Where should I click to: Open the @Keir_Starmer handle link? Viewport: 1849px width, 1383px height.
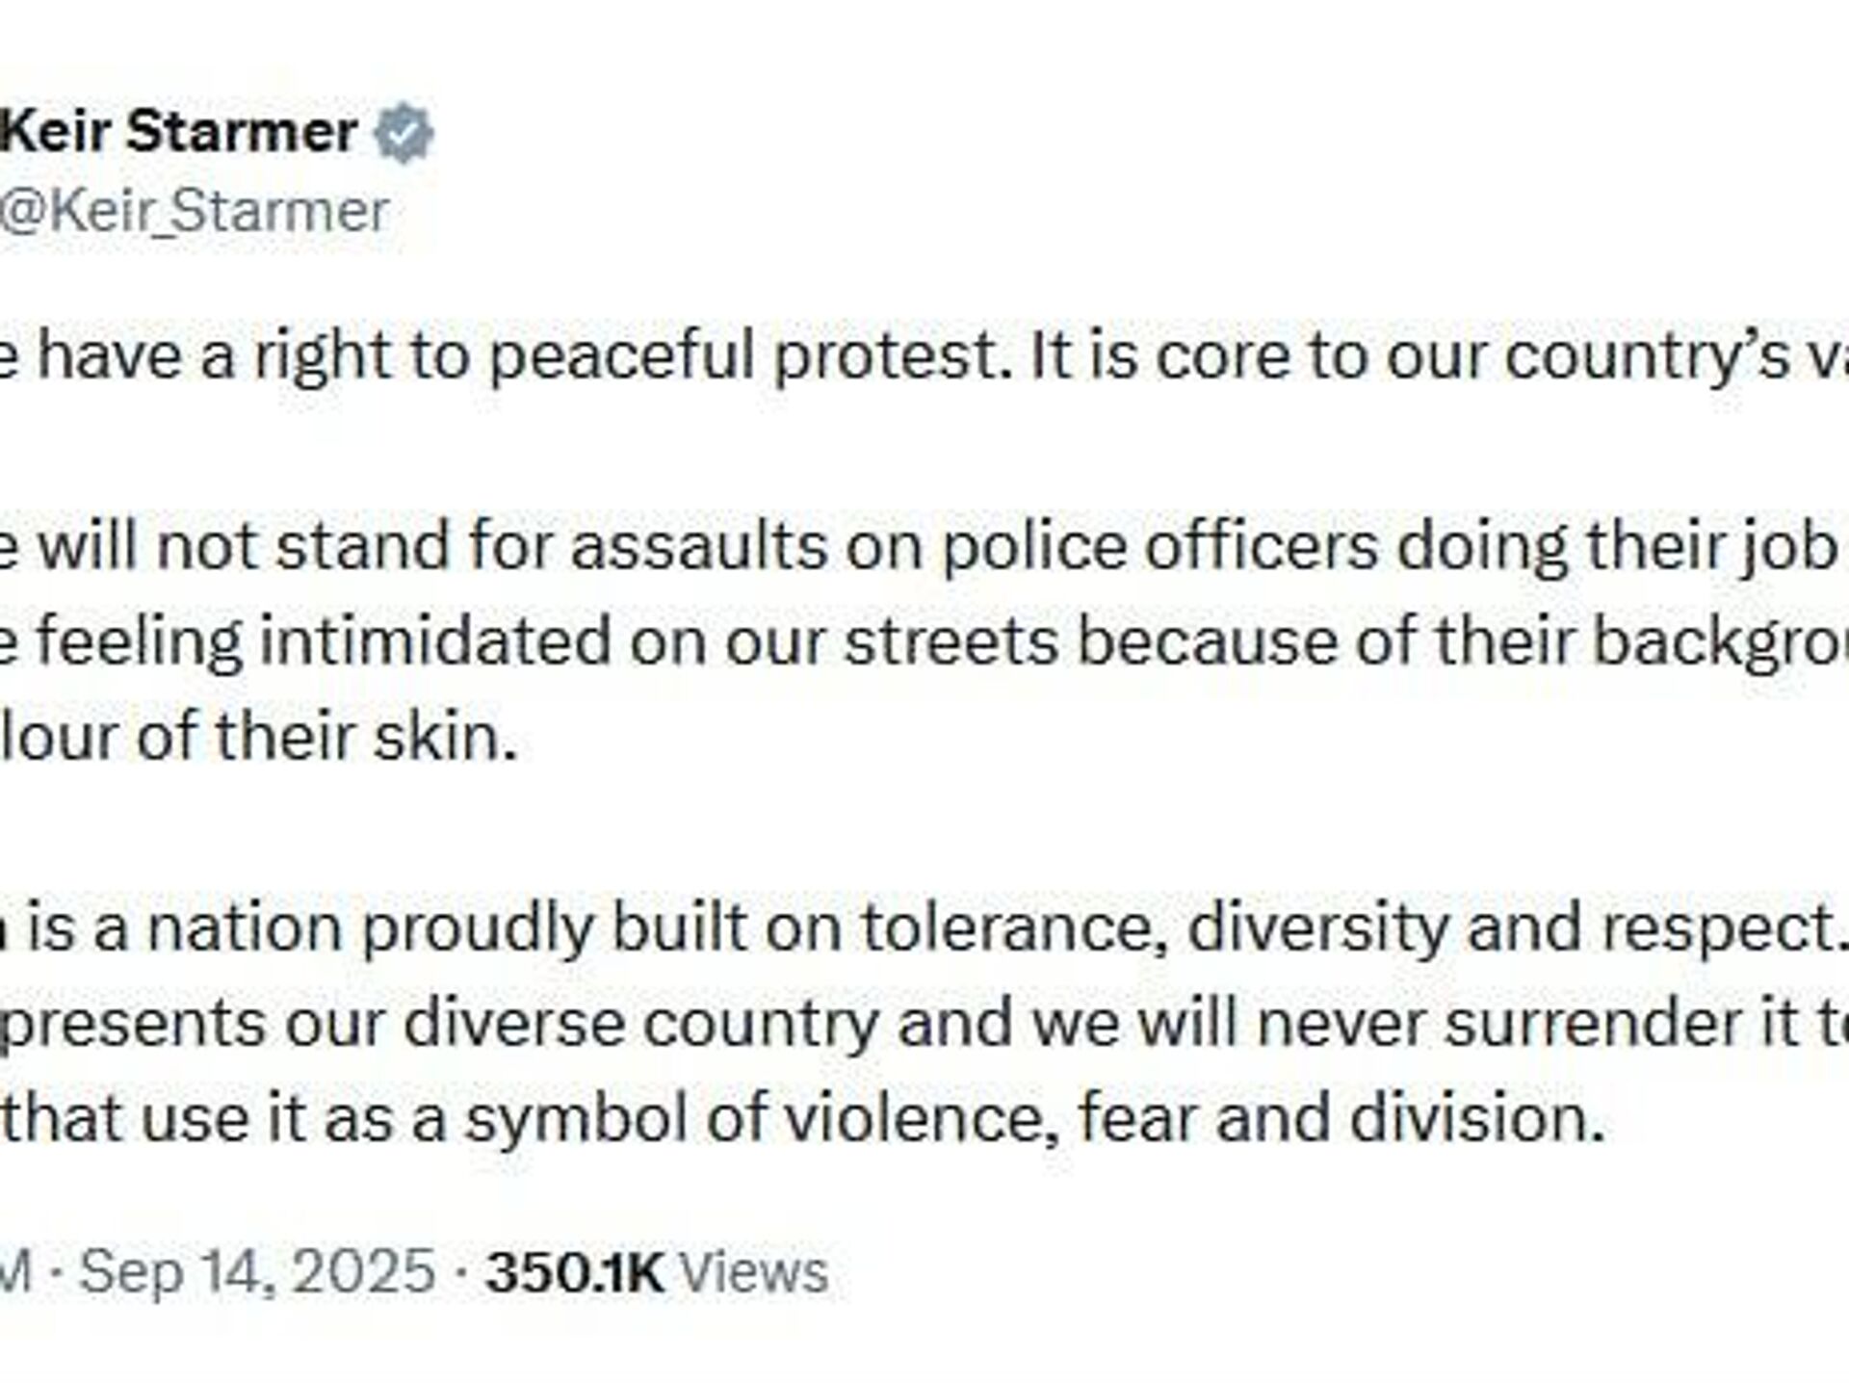195,211
